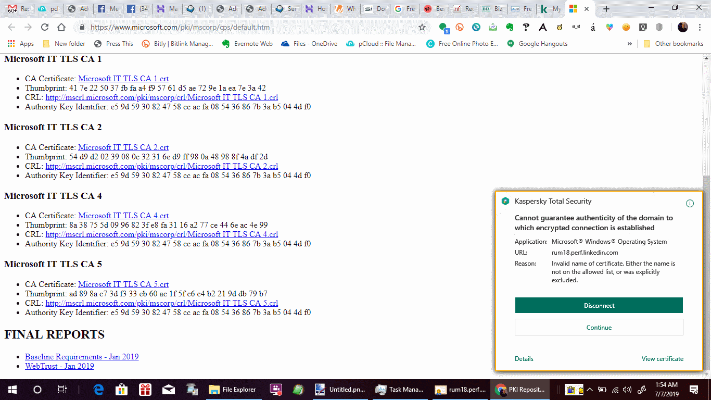The height and width of the screenshot is (400, 711).
Task: Open Task View on the taskbar
Action: click(x=62, y=390)
